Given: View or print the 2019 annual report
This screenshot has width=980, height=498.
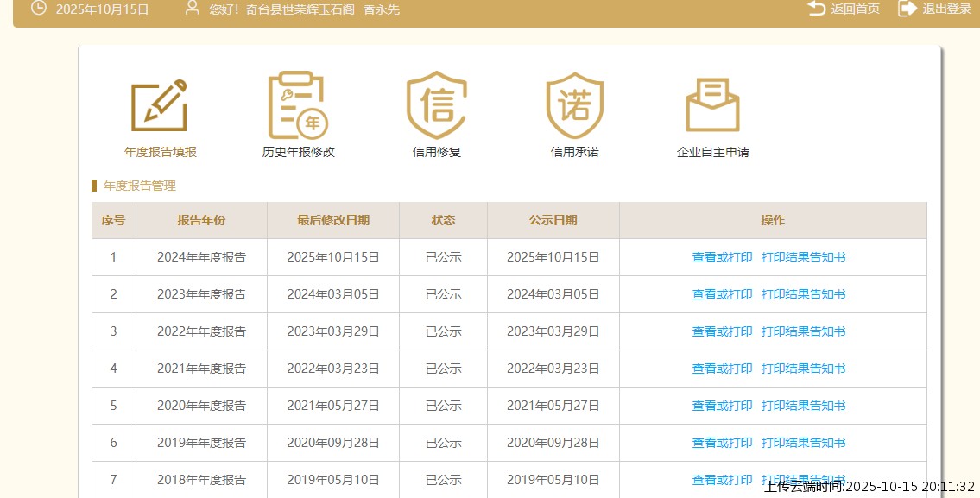Looking at the screenshot, I should pos(722,443).
